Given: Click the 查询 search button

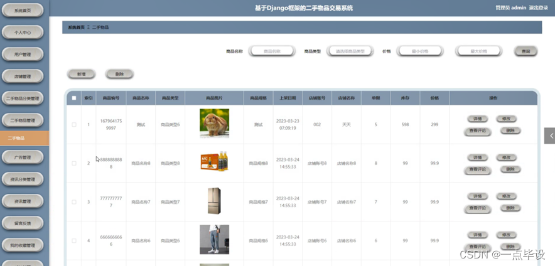Looking at the screenshot, I should pos(525,51).
